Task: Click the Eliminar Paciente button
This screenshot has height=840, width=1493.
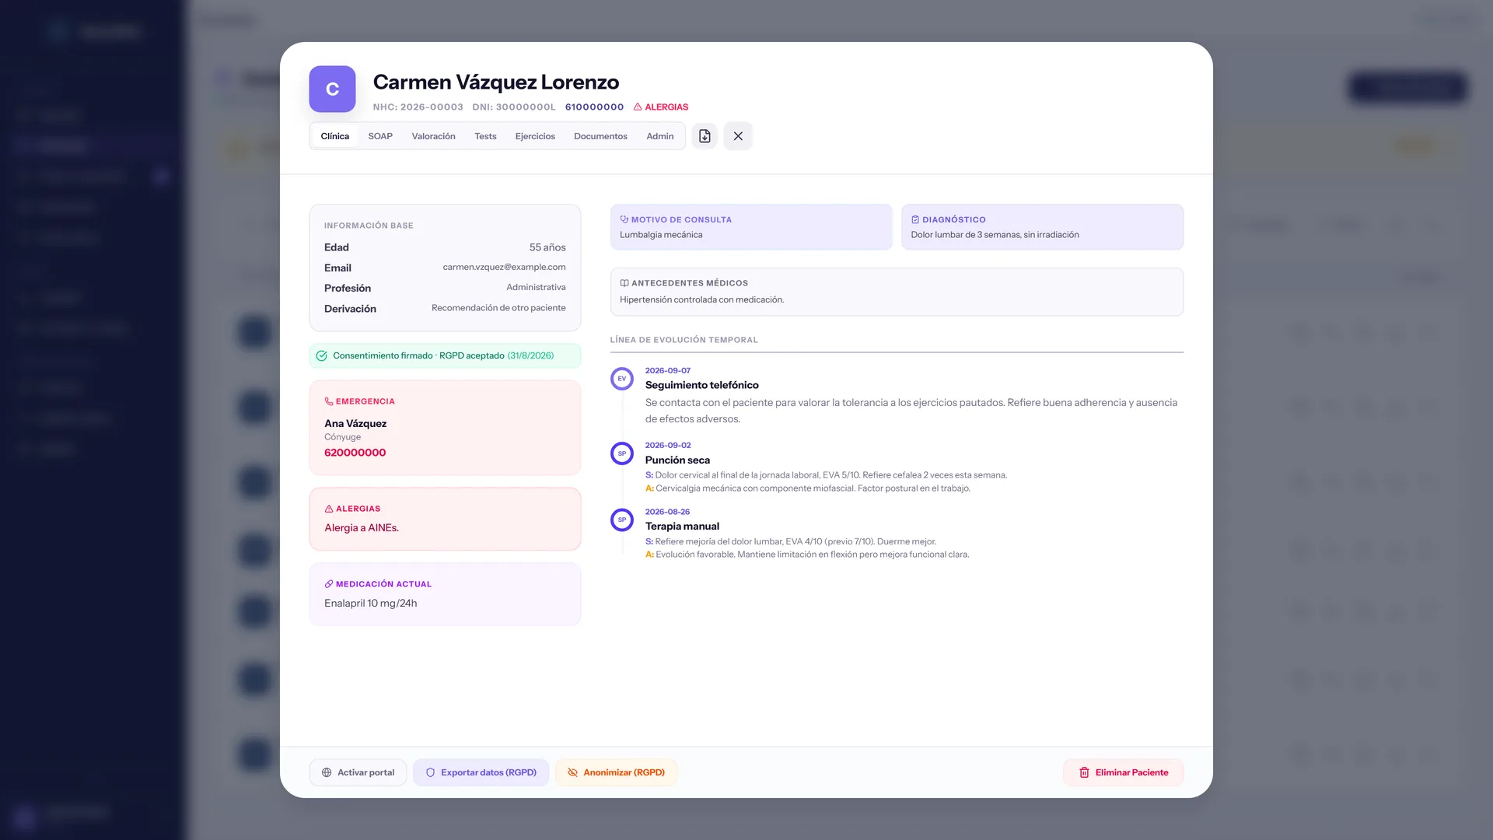Action: click(1123, 772)
